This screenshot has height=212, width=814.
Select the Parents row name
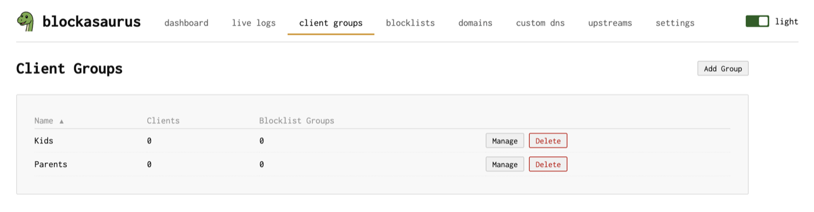point(51,165)
